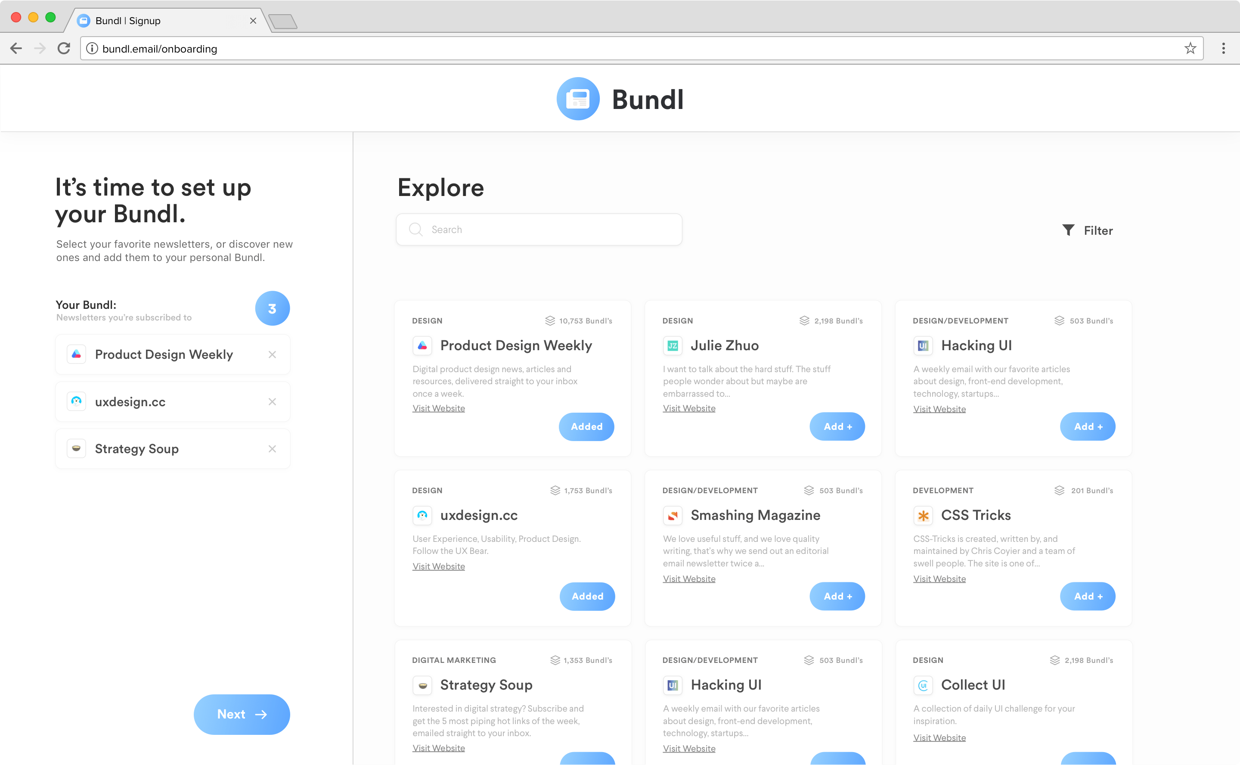Click the browser back arrow
Screen dimensions: 1240x765
click(16, 49)
